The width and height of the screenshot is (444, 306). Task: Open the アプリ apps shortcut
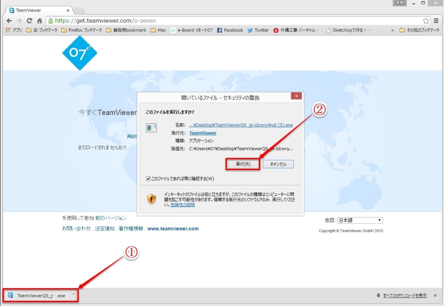[14, 30]
